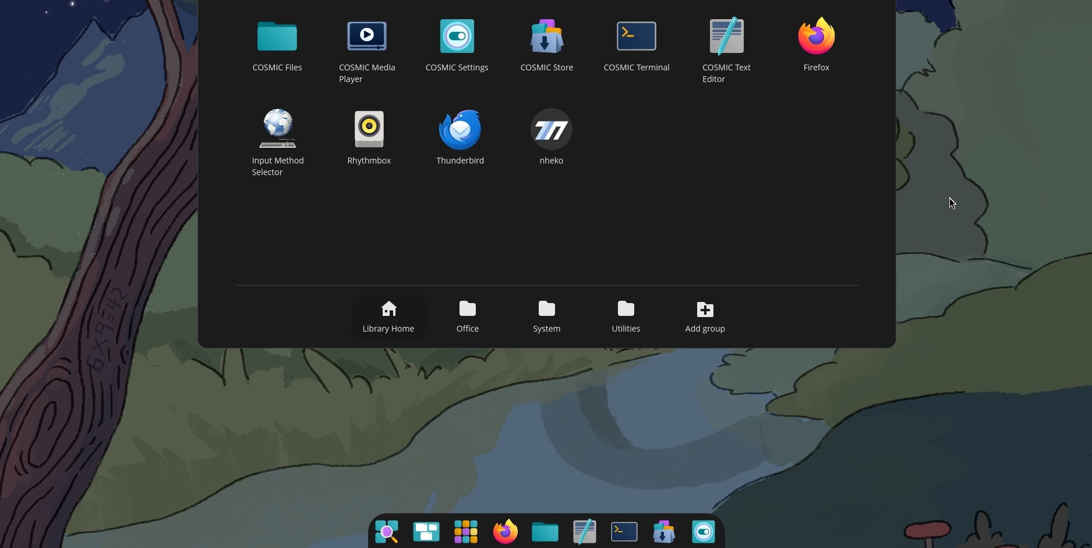Open the workspaces overview in dock
Viewport: 1092px width, 548px height.
[x=426, y=532]
